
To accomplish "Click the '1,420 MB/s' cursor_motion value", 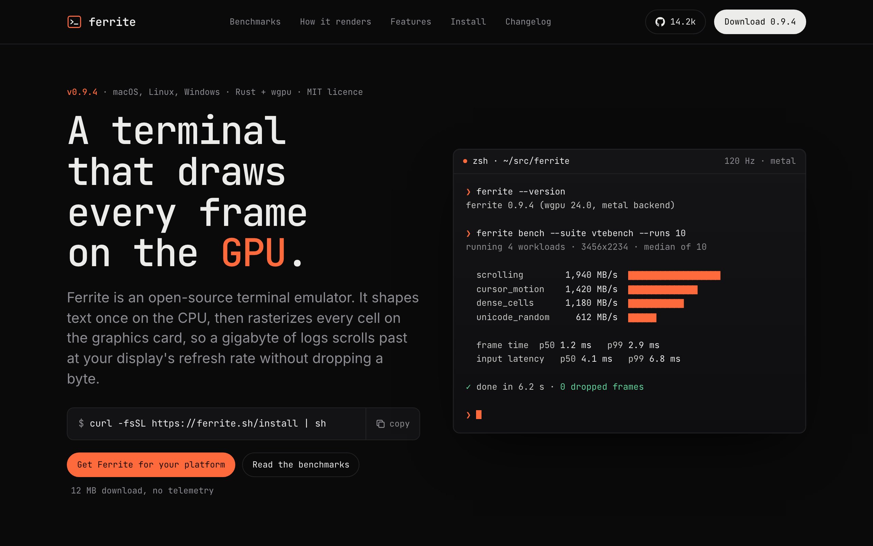I will pos(591,289).
